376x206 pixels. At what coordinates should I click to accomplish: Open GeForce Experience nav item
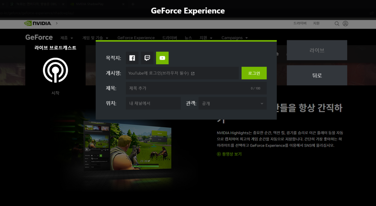(136, 38)
